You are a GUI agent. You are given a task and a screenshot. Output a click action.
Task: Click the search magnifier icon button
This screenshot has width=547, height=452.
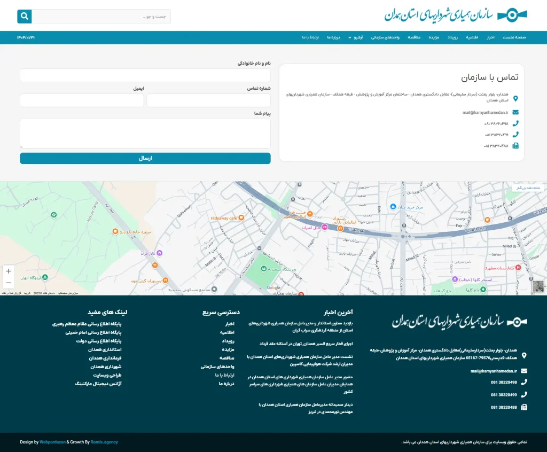click(25, 17)
